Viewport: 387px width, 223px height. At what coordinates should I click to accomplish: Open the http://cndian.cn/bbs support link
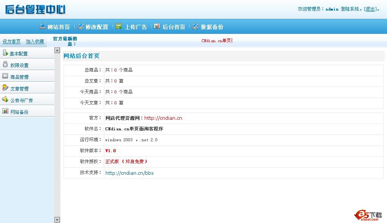pyautogui.click(x=129, y=173)
